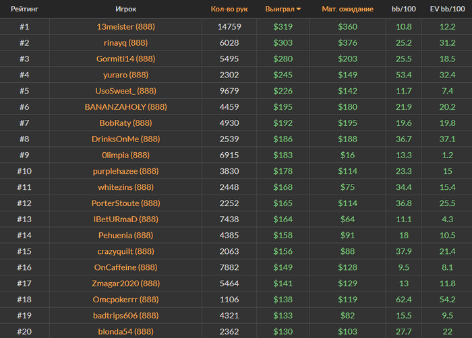472x338 pixels.
Task: Select EV bb/100 value 4.3
Action: pyautogui.click(x=447, y=219)
